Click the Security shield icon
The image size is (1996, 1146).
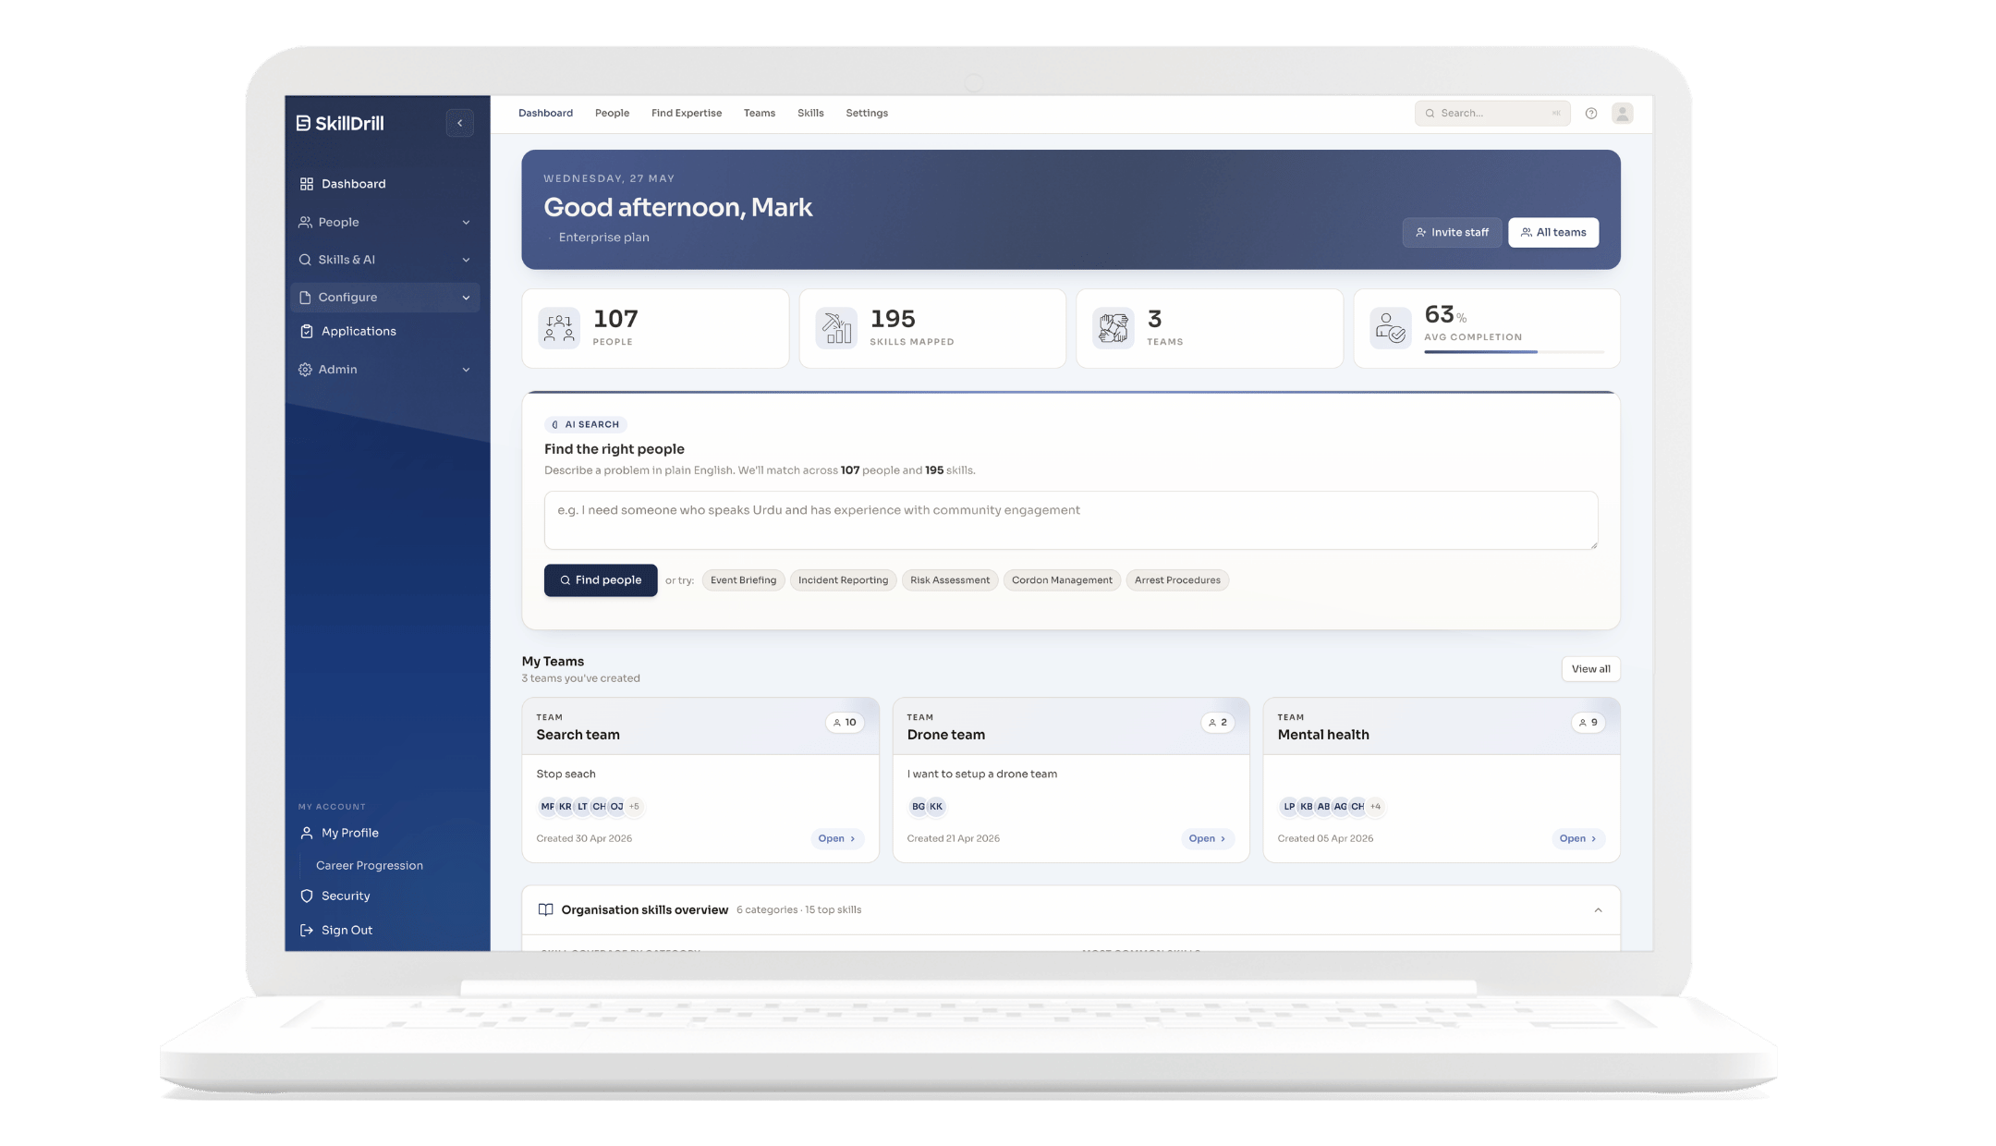tap(307, 896)
